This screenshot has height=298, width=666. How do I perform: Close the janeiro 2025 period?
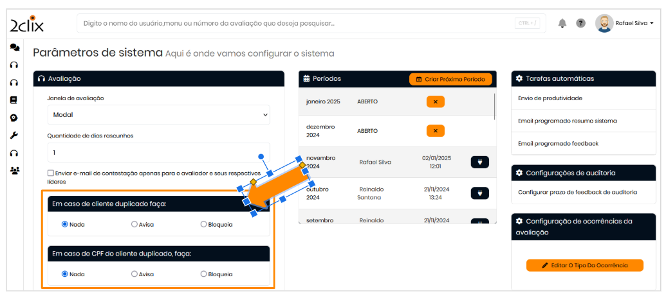coord(435,101)
